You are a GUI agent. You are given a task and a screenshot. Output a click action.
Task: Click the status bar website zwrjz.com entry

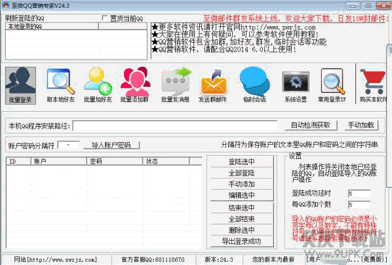(x=56, y=260)
